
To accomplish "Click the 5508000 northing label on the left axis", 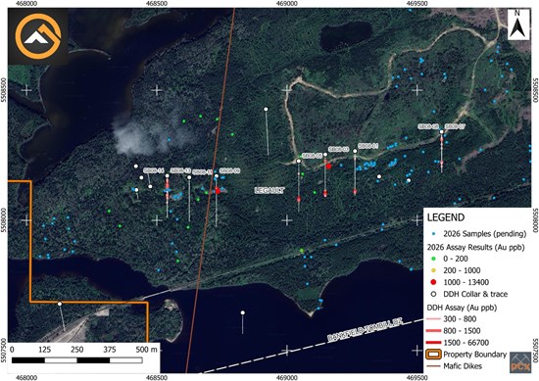I will coord(4,219).
